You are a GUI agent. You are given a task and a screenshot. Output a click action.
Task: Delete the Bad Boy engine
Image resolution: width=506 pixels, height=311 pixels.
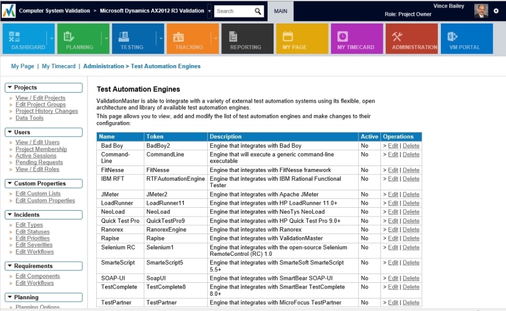pos(411,146)
